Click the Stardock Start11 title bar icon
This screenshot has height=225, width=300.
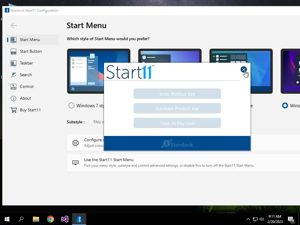click(x=7, y=10)
